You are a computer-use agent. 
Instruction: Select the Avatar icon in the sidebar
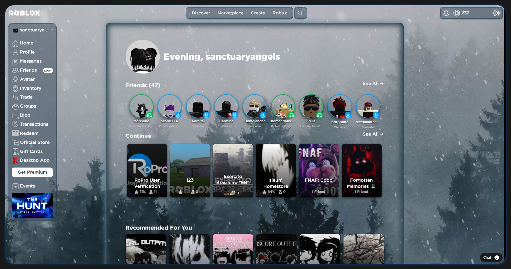(16, 79)
